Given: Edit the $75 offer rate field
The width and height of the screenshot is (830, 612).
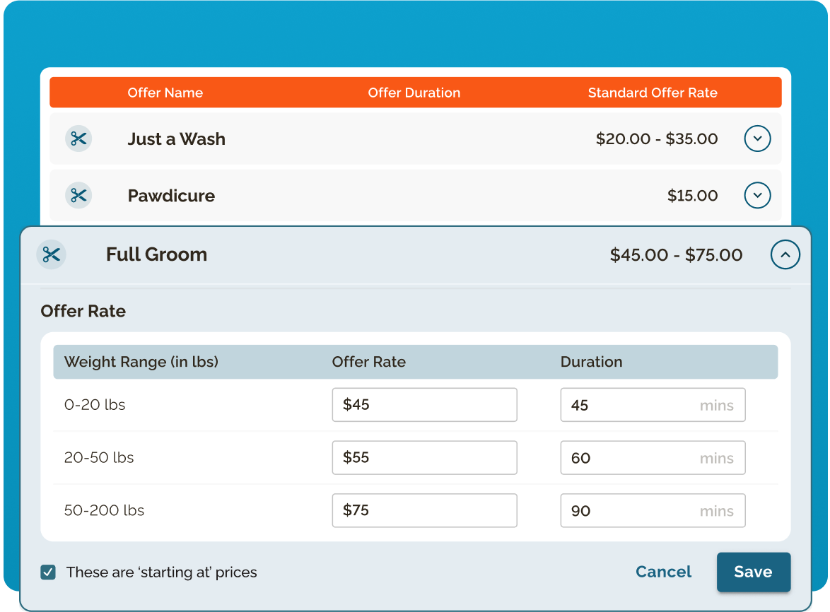Looking at the screenshot, I should pos(424,510).
